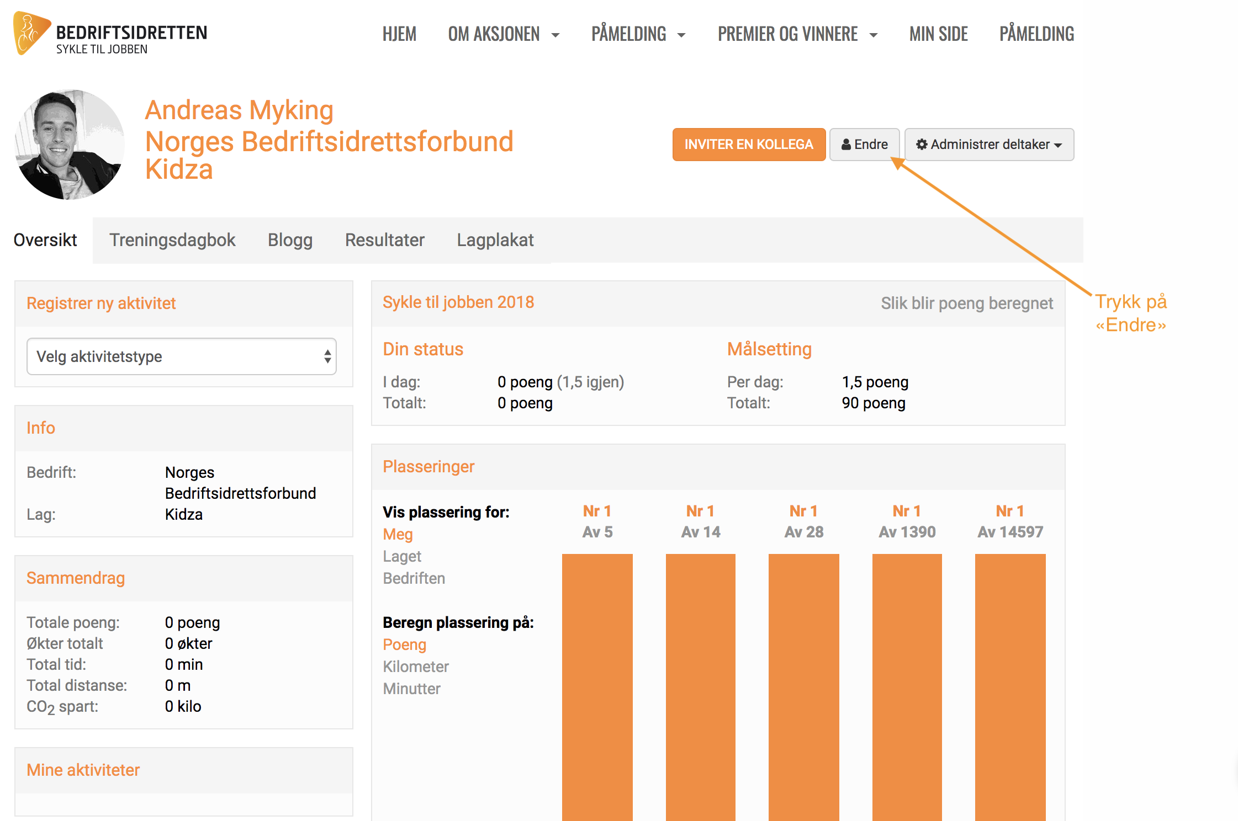
Task: Calculate placement by Minutter
Action: click(412, 689)
